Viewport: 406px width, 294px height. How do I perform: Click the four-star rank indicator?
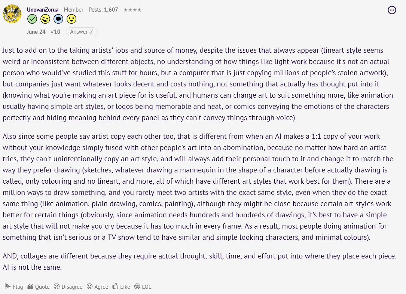(132, 10)
